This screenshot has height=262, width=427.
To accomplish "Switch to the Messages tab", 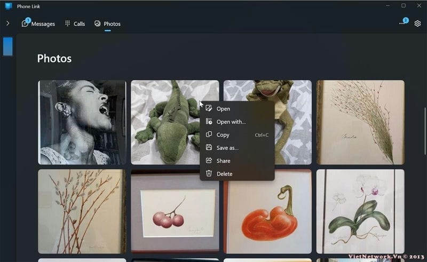I will (38, 23).
